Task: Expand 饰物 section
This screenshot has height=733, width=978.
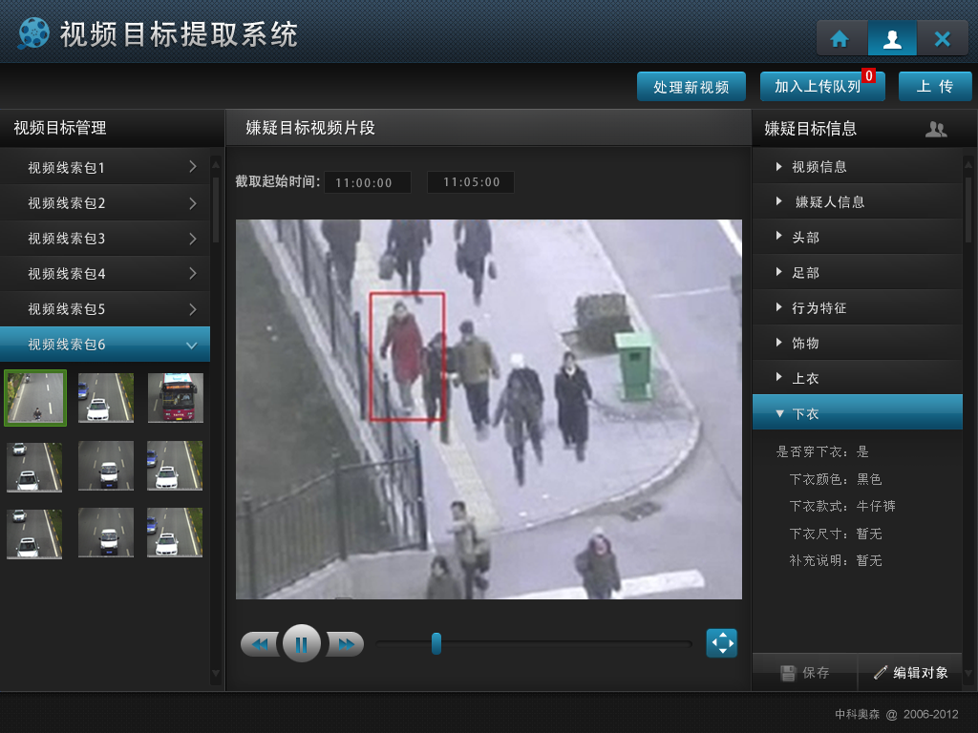Action: point(858,343)
